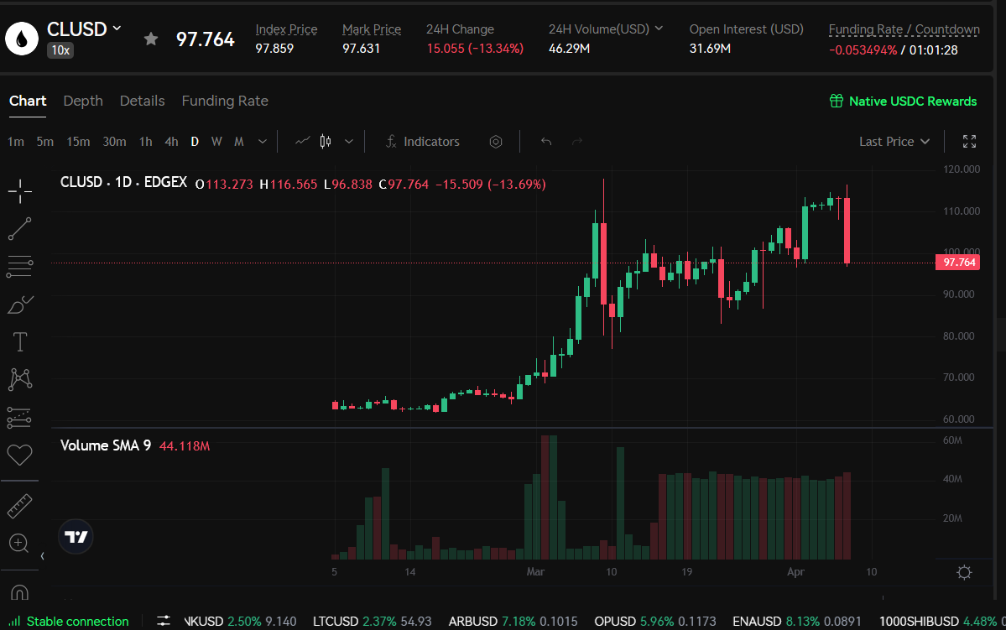Redo the chart action
Image resolution: width=1006 pixels, height=630 pixels.
577,142
